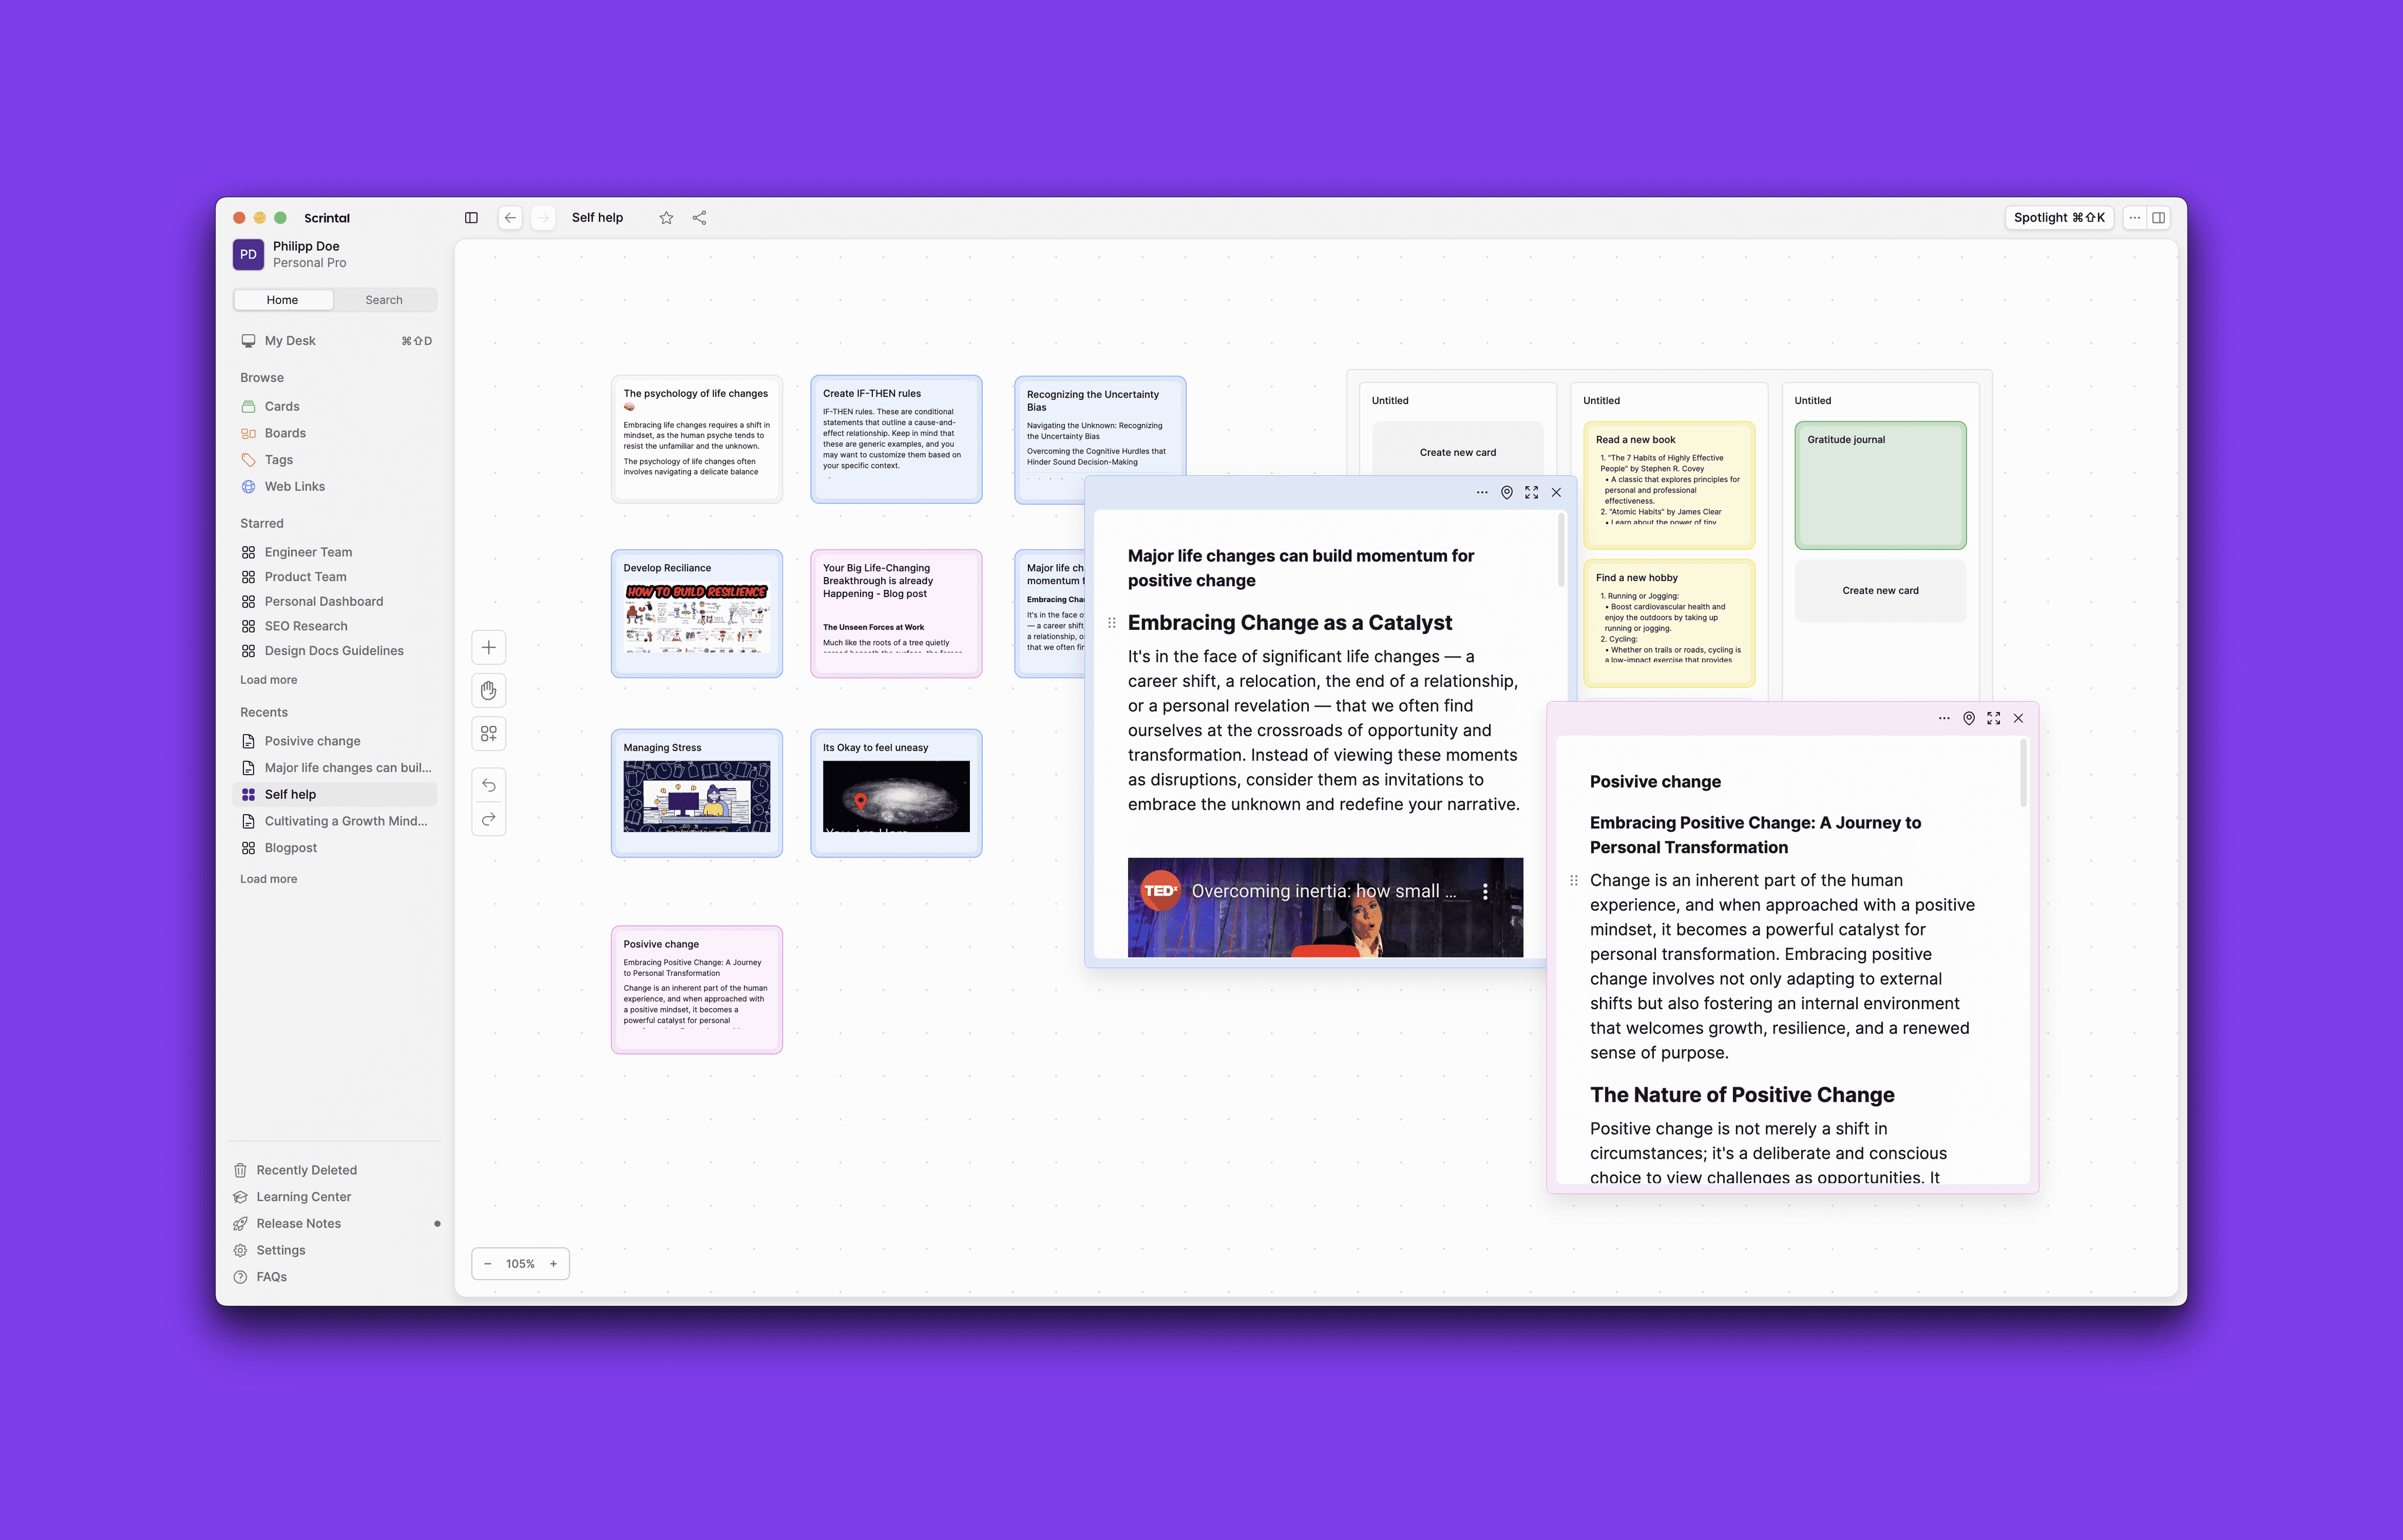Viewport: 2403px width, 1540px height.
Task: Open Cards in Browse section
Action: [x=282, y=406]
